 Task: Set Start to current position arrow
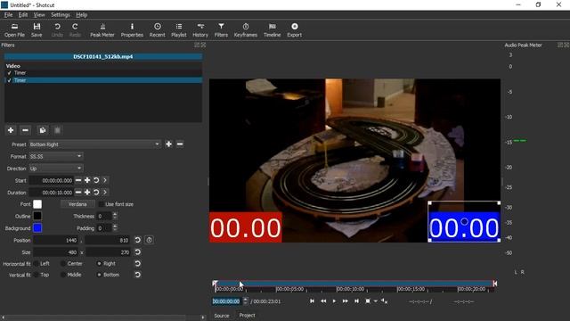105,180
